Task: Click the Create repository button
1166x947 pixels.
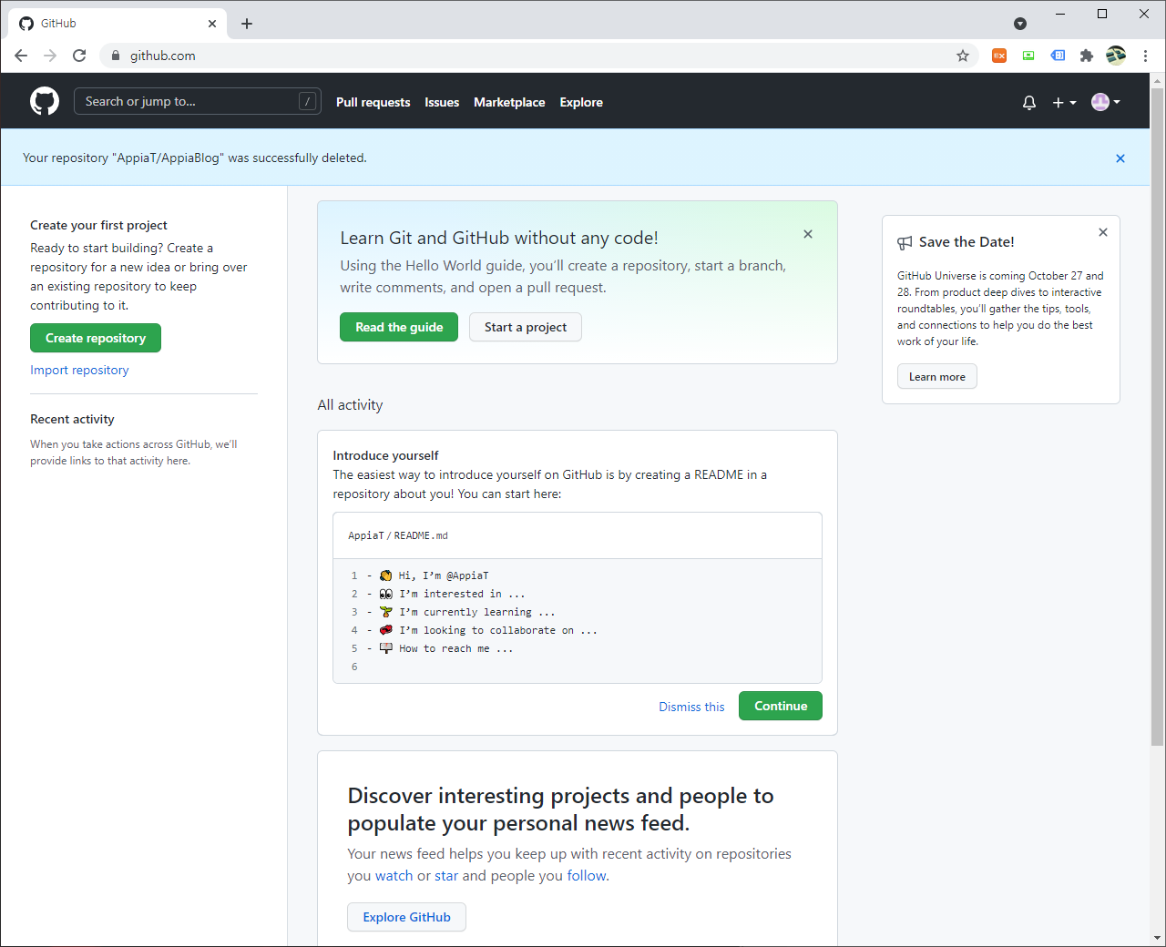Action: click(x=96, y=338)
